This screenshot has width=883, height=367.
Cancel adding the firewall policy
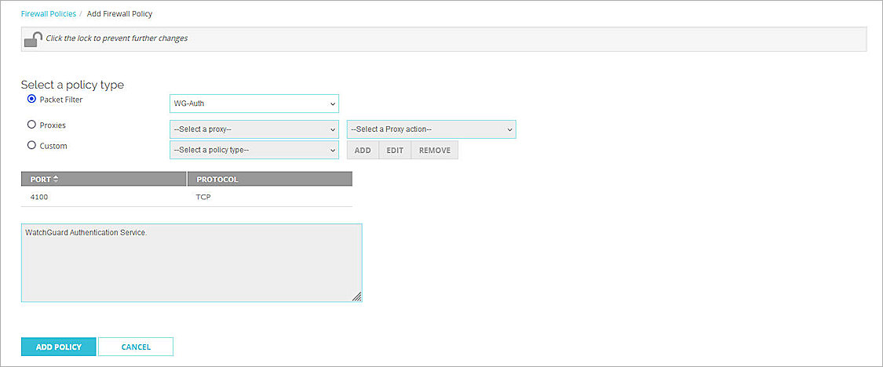point(136,347)
